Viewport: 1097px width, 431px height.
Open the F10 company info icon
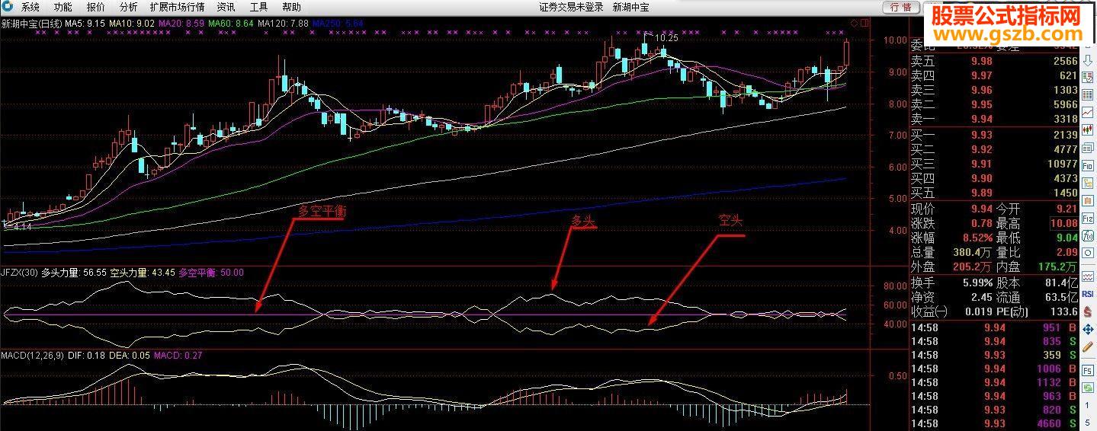(x=1088, y=164)
